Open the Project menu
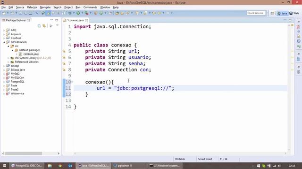 68,8
